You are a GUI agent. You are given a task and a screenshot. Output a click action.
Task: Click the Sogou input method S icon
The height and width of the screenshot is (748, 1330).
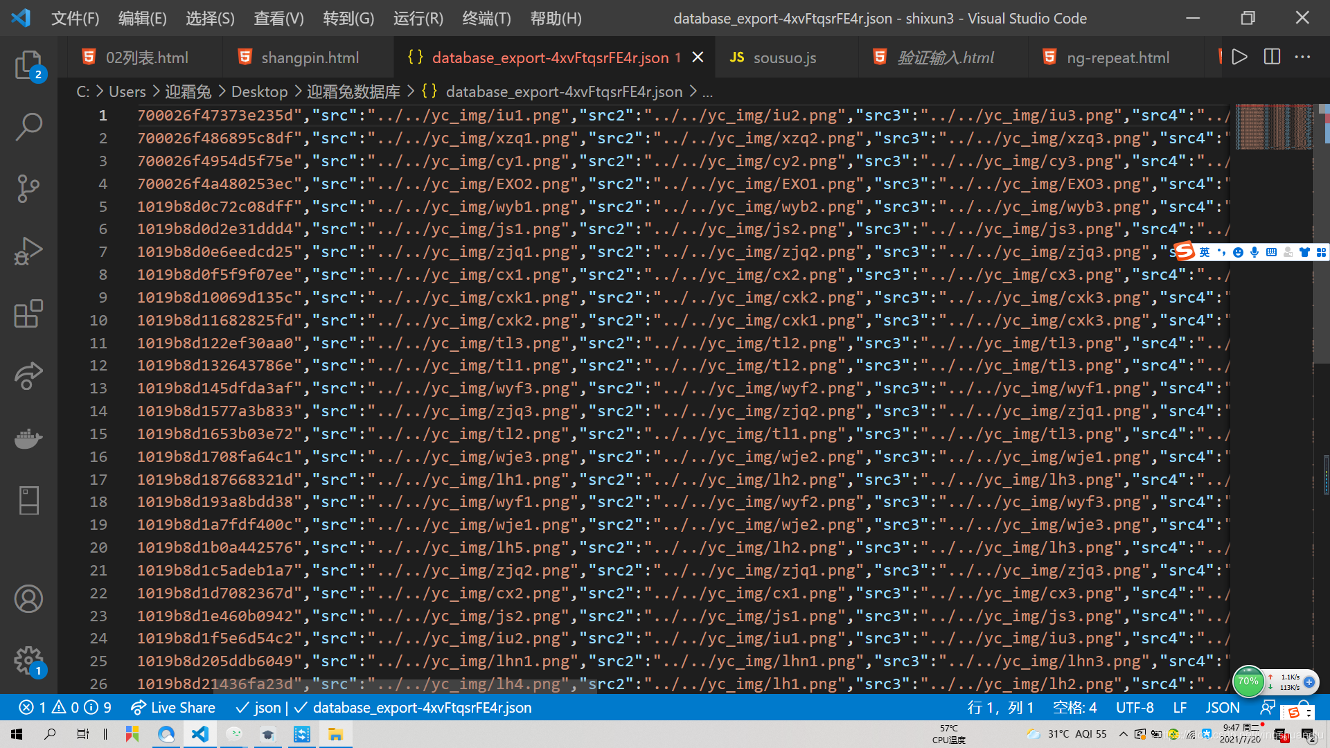[x=1185, y=251]
